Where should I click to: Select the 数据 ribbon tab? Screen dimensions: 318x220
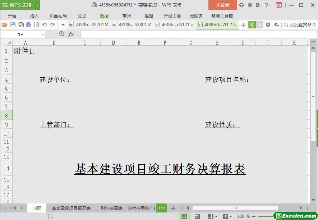[x=104, y=16]
